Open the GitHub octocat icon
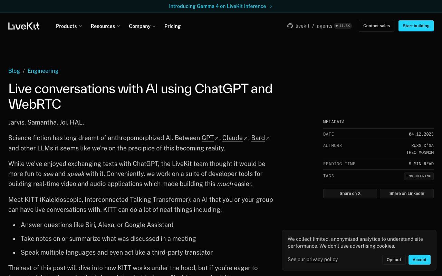 [x=290, y=26]
